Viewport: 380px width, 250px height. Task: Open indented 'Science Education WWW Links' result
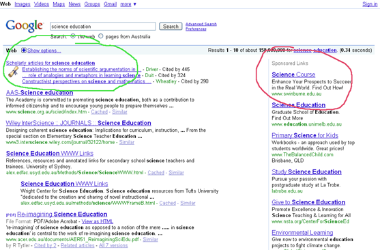pyautogui.click(x=64, y=184)
